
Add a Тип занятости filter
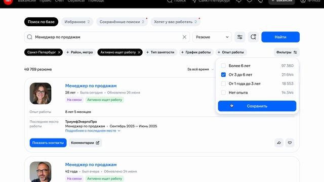pyautogui.click(x=160, y=53)
